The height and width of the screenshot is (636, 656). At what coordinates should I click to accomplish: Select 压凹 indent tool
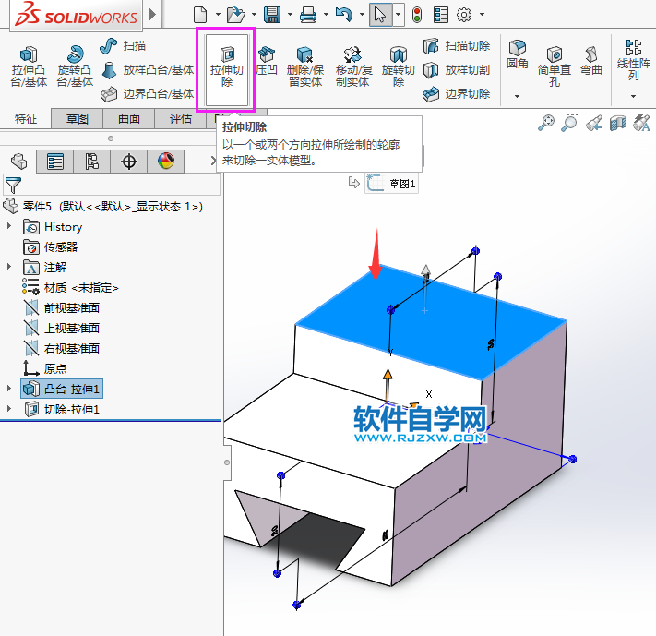[x=267, y=61]
